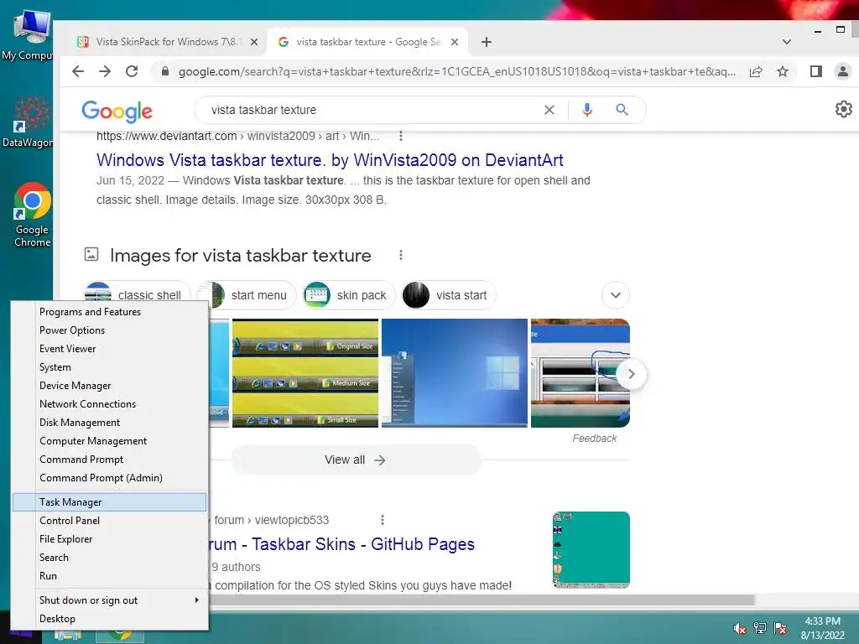Expand Shut down or sign out submenu
859x644 pixels.
pyautogui.click(x=110, y=600)
